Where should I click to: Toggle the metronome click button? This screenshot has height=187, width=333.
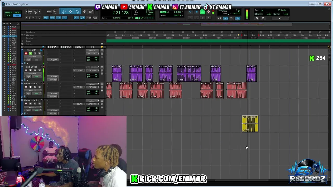226,18
